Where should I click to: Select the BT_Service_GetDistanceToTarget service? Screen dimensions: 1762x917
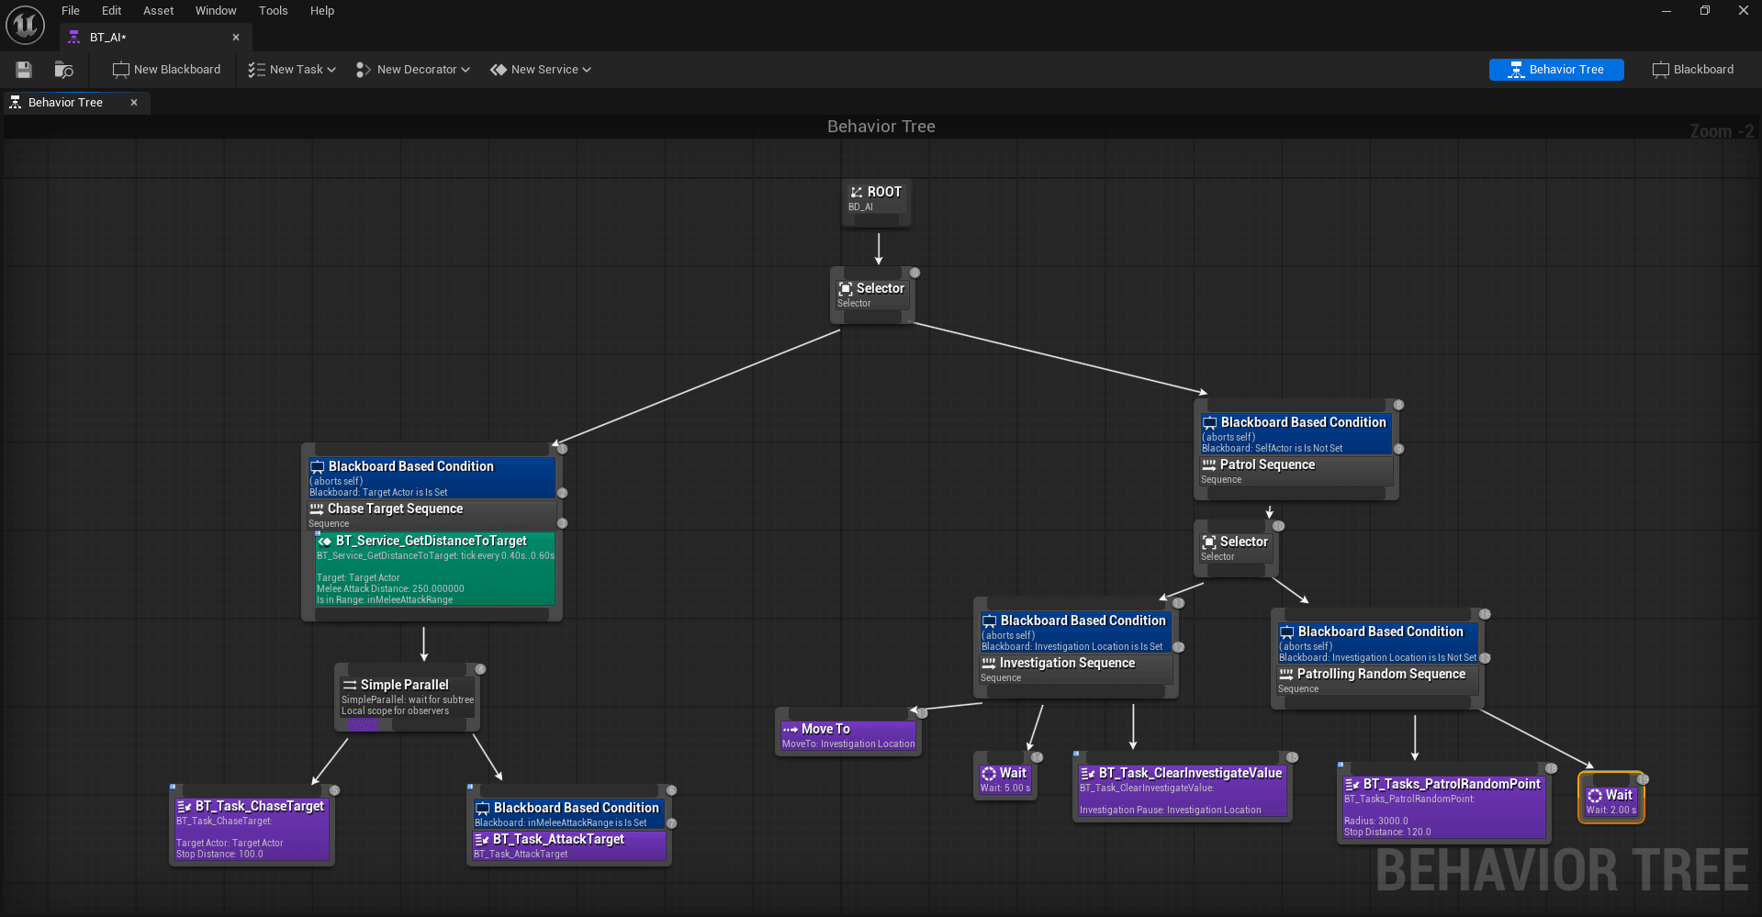[435, 569]
